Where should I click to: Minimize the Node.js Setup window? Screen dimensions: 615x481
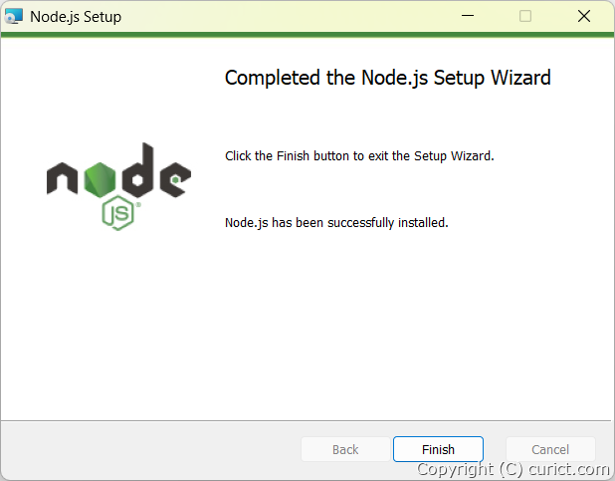click(467, 16)
